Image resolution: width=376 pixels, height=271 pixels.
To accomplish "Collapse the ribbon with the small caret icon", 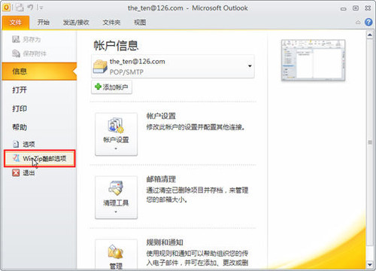I will (358, 23).
